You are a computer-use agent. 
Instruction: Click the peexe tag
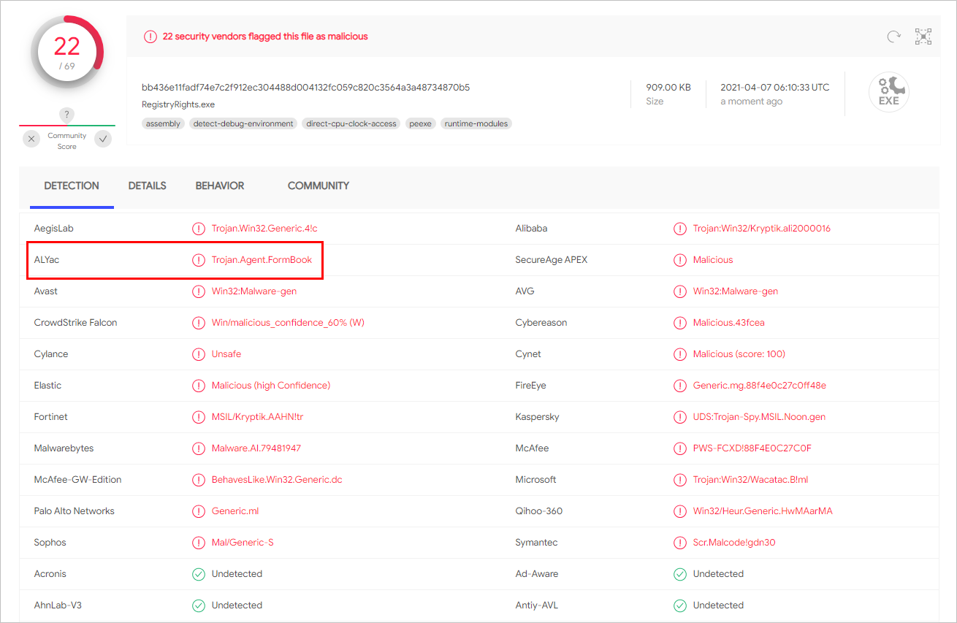(421, 123)
